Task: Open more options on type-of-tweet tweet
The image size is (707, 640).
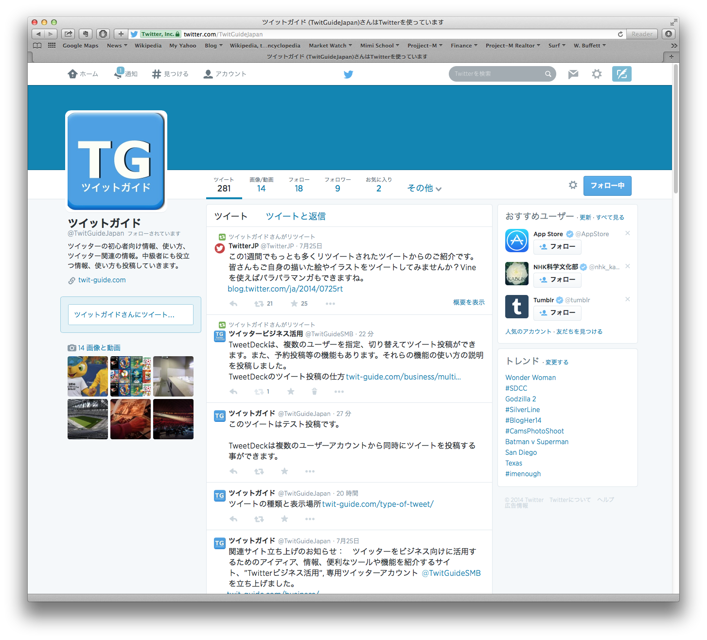Action: 310,519
